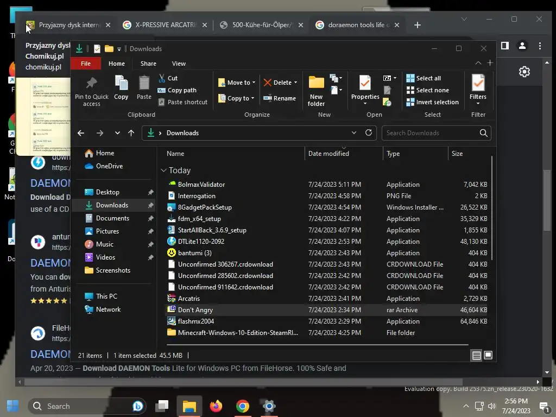556x417 pixels.
Task: Switch to details view layout icon
Action: pos(476,355)
